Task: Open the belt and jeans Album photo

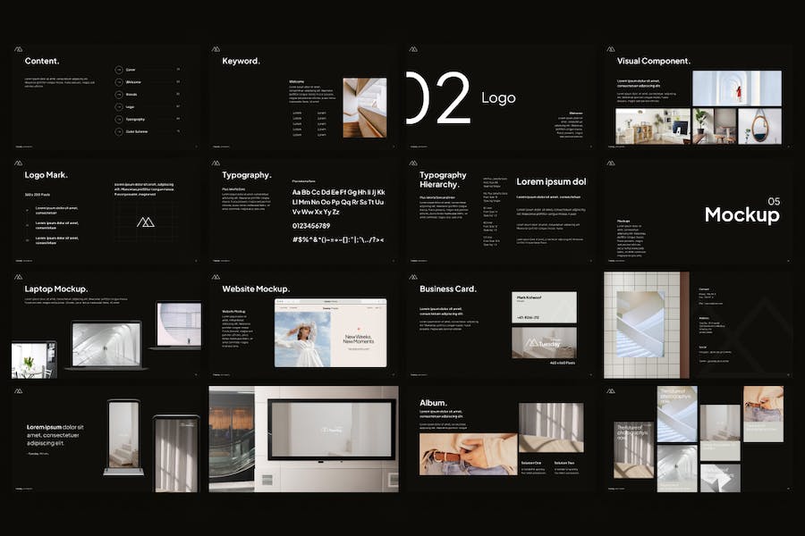Action: click(468, 455)
